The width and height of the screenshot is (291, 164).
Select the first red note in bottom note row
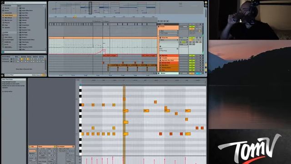click(x=161, y=133)
